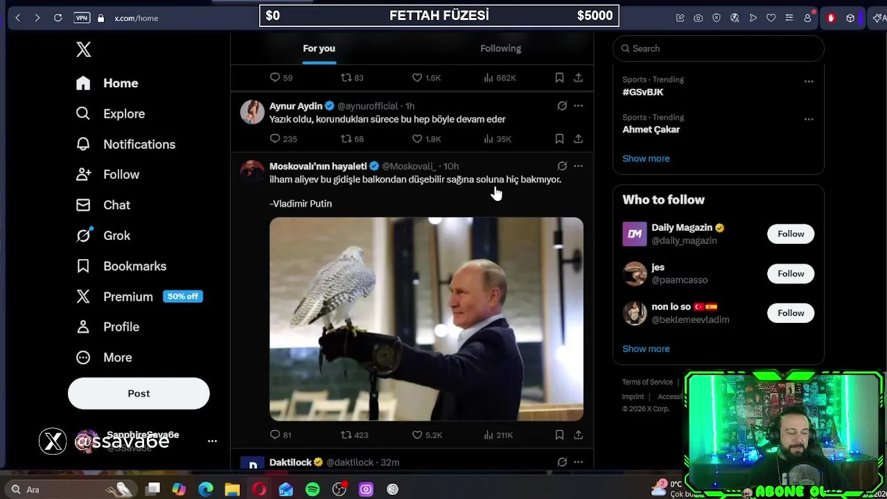Open Premium in sidebar

(x=139, y=297)
